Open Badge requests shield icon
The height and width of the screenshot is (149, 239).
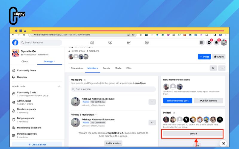click(14, 120)
